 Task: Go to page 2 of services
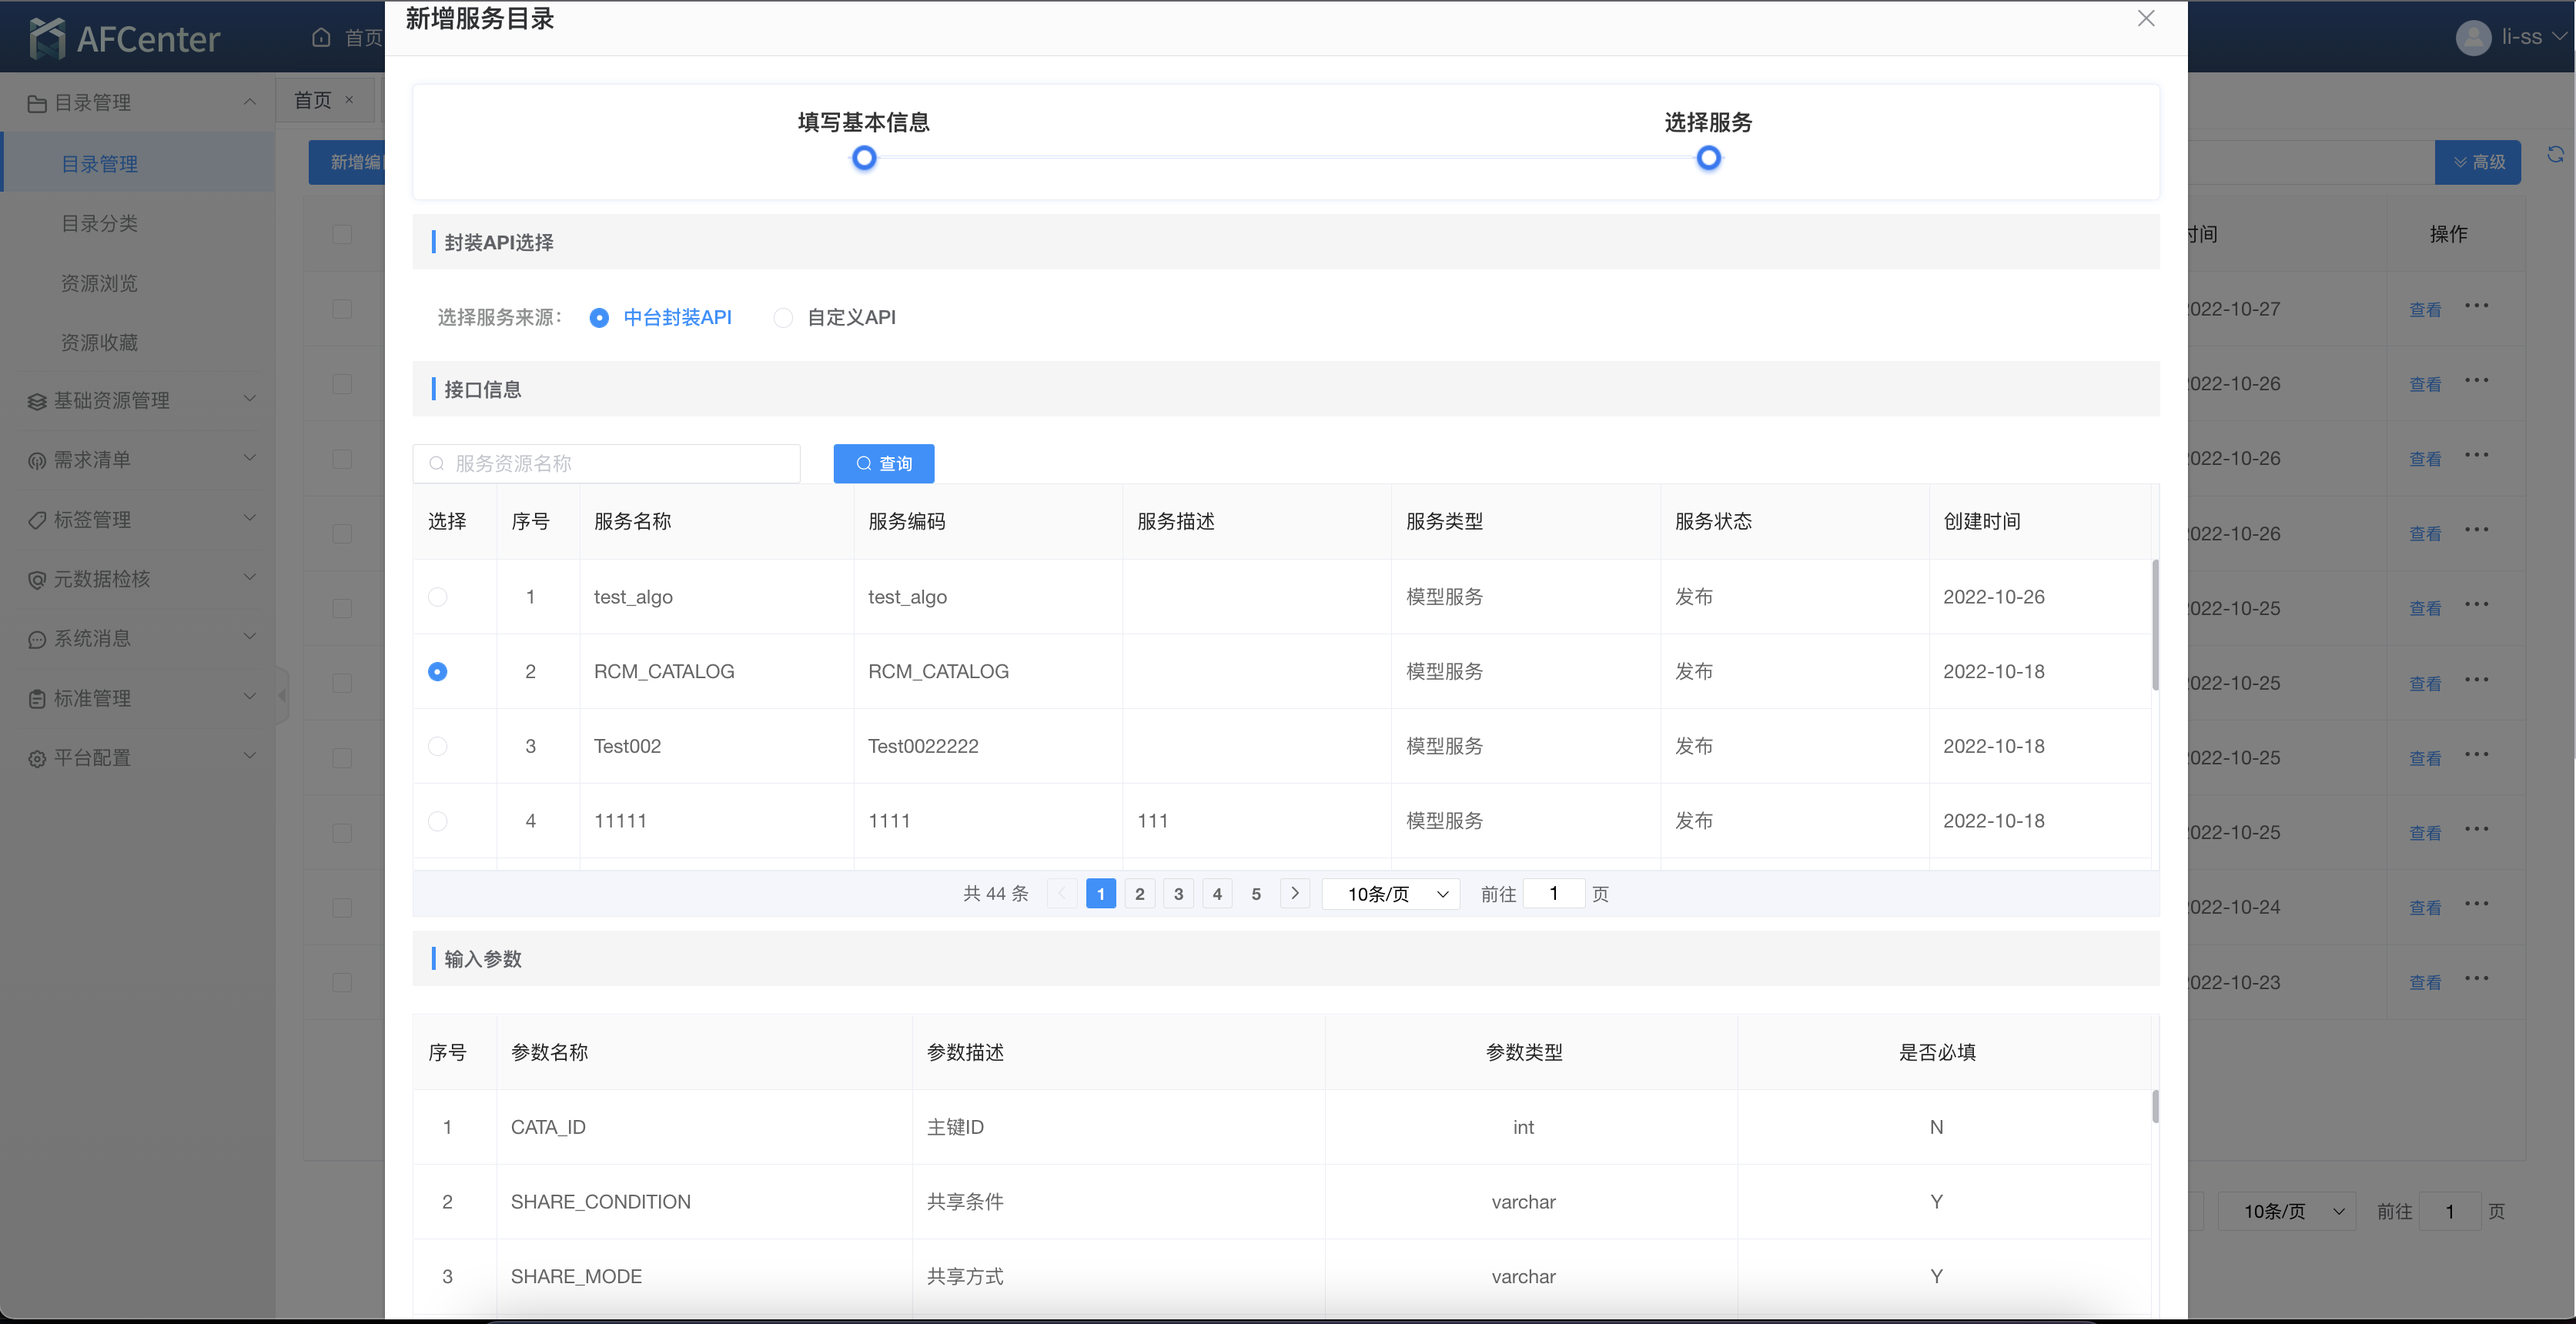[1139, 893]
